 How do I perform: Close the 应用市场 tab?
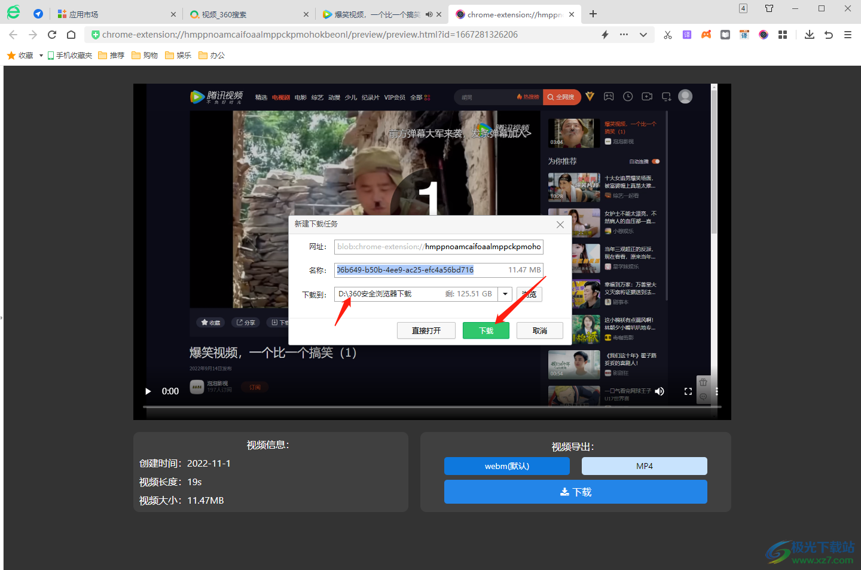(x=173, y=14)
